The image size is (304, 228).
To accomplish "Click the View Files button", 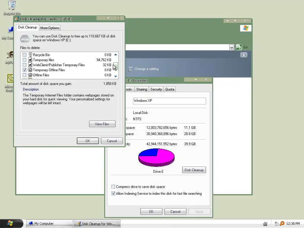I will [x=102, y=124].
